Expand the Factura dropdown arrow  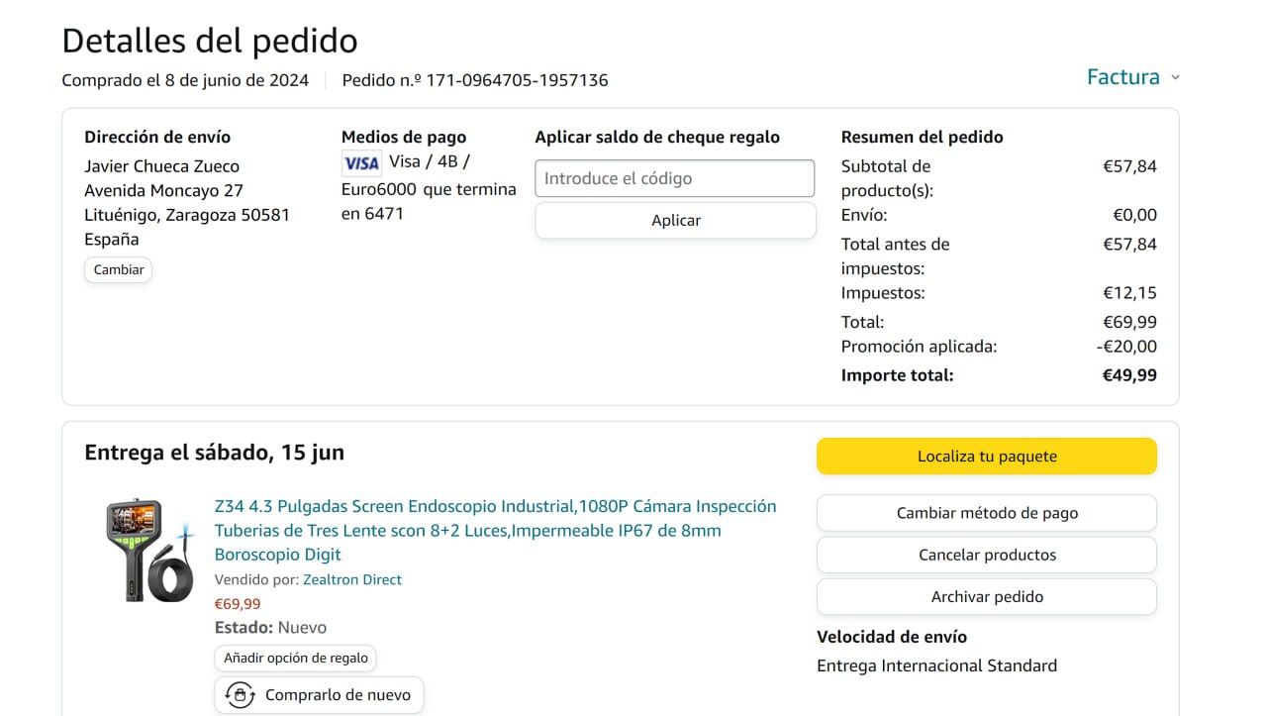(1175, 77)
